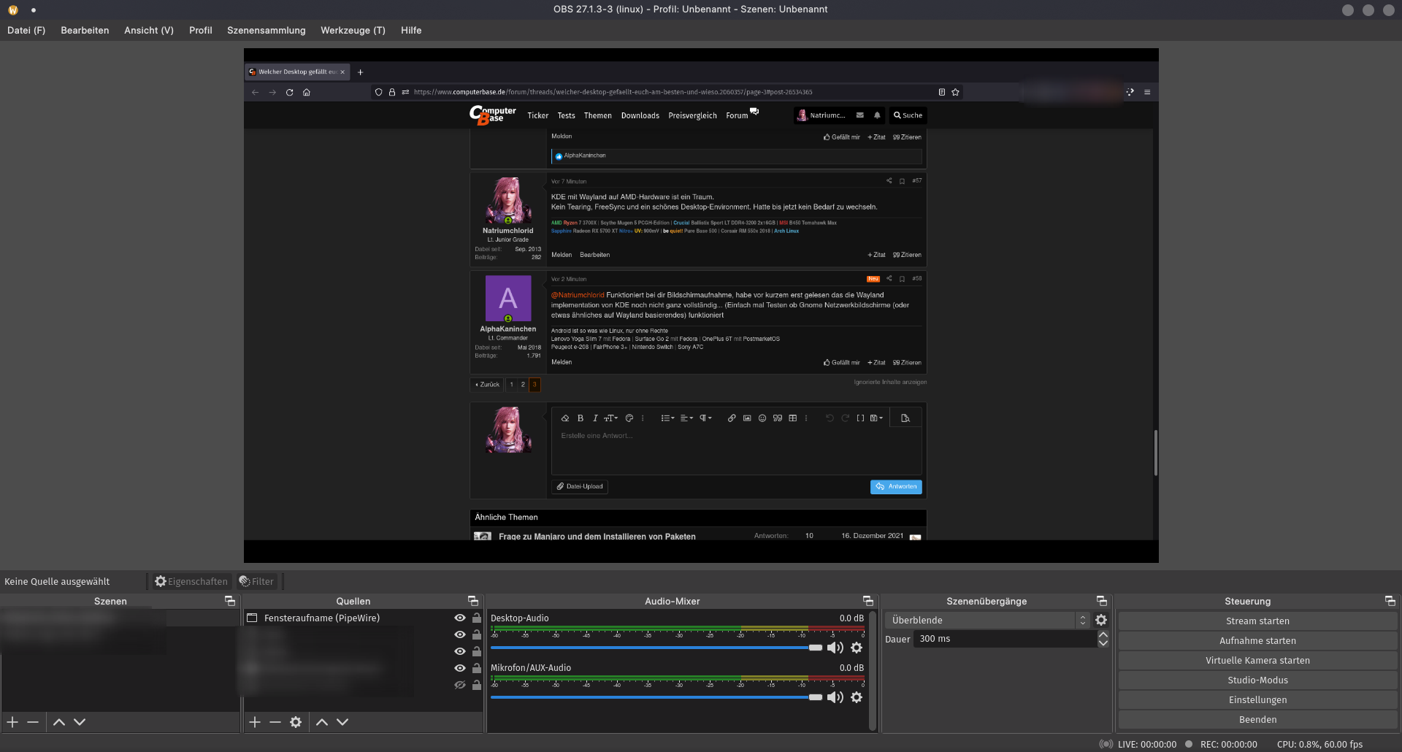
Task: Click the Eigenschaften button in the source toolbar
Action: (x=191, y=581)
